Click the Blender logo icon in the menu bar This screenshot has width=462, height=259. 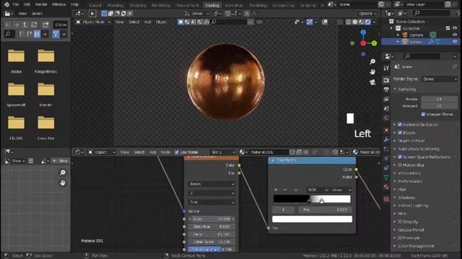6,4
